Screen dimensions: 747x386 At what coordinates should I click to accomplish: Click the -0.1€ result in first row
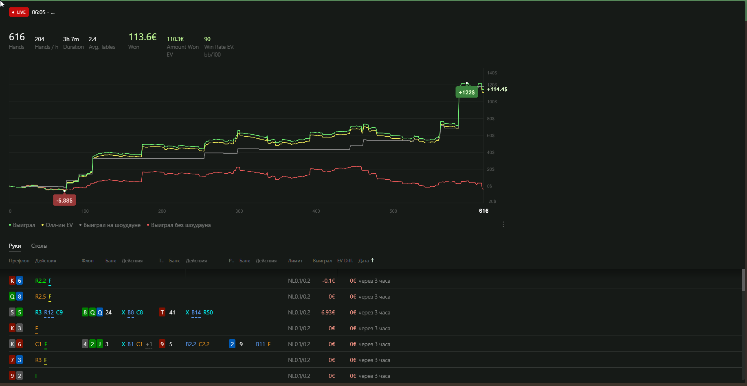click(x=329, y=281)
